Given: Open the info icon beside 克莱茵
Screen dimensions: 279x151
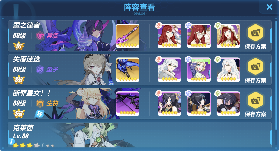Looking at the screenshot, I should pos(11,141).
